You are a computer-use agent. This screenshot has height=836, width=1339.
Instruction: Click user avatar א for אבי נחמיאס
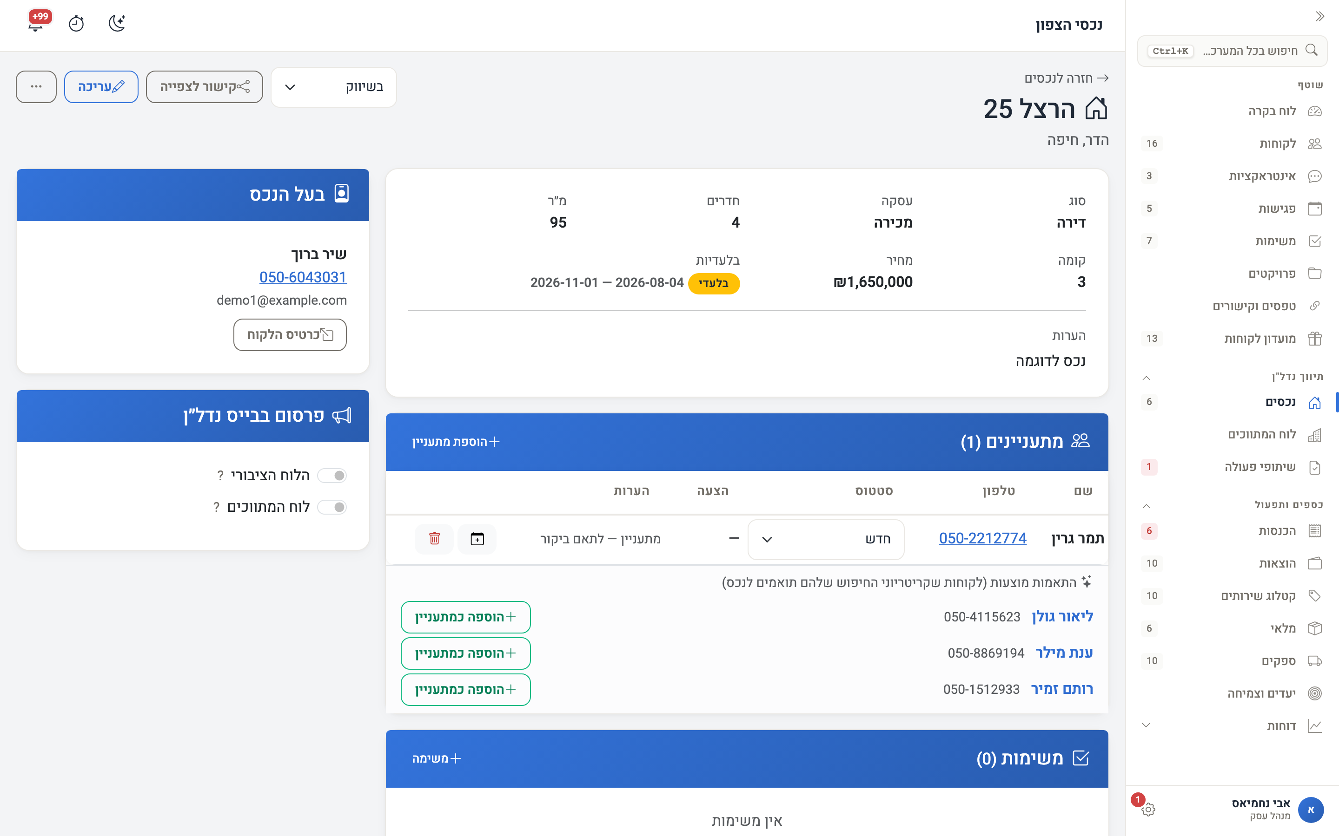pos(1310,810)
